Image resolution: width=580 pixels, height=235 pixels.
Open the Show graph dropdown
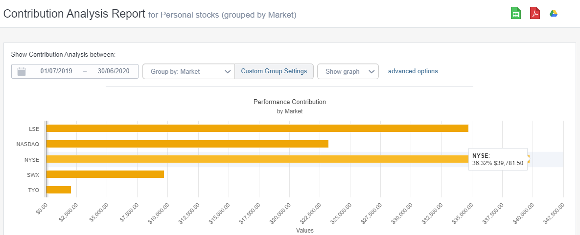348,71
